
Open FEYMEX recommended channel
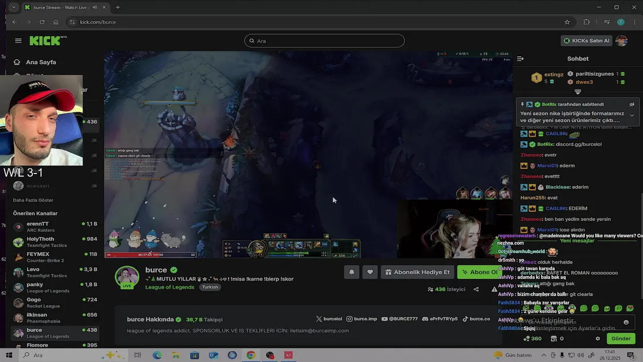click(55, 257)
